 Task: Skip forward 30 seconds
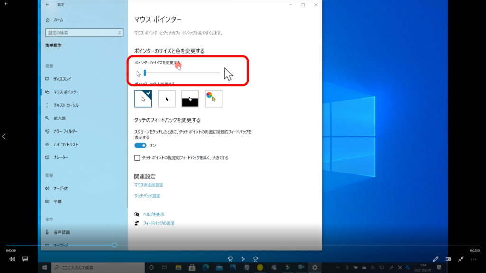256,259
